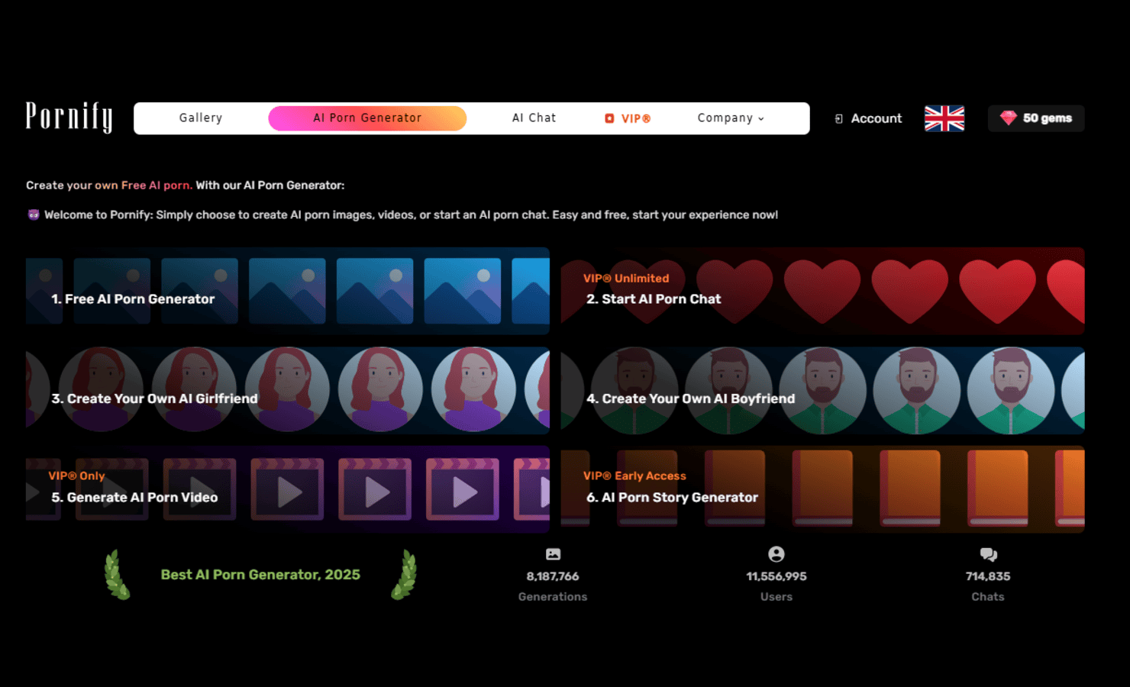Click the Chats bubble icon
This screenshot has width=1130, height=687.
(x=988, y=554)
